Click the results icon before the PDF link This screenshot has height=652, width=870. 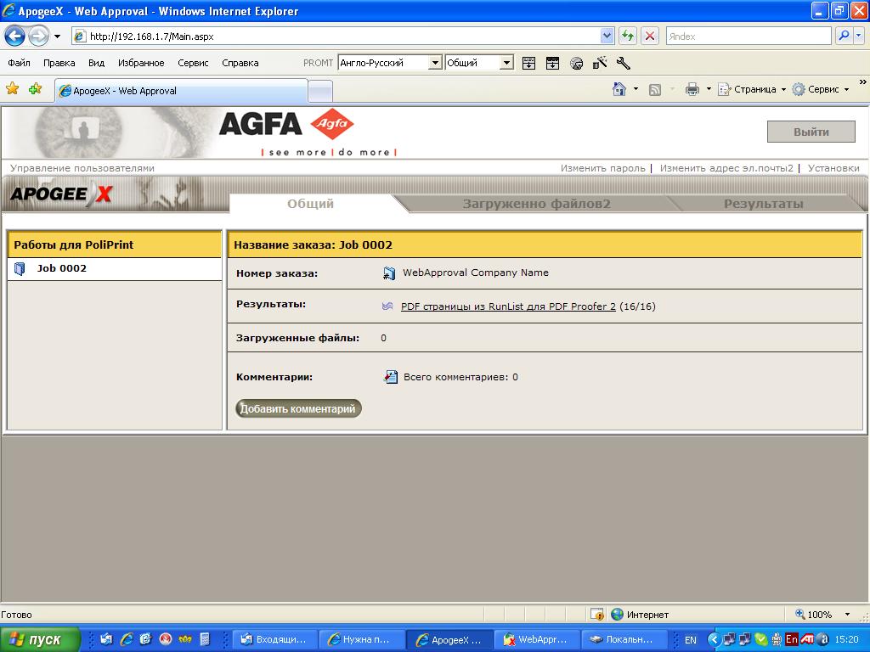pyautogui.click(x=387, y=306)
